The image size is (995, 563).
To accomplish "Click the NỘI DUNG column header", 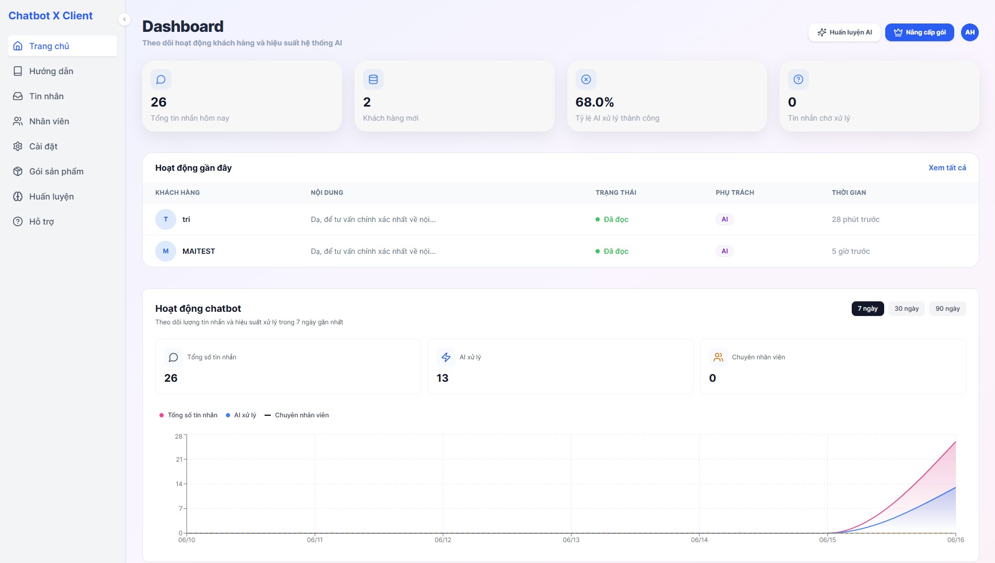I will click(327, 193).
